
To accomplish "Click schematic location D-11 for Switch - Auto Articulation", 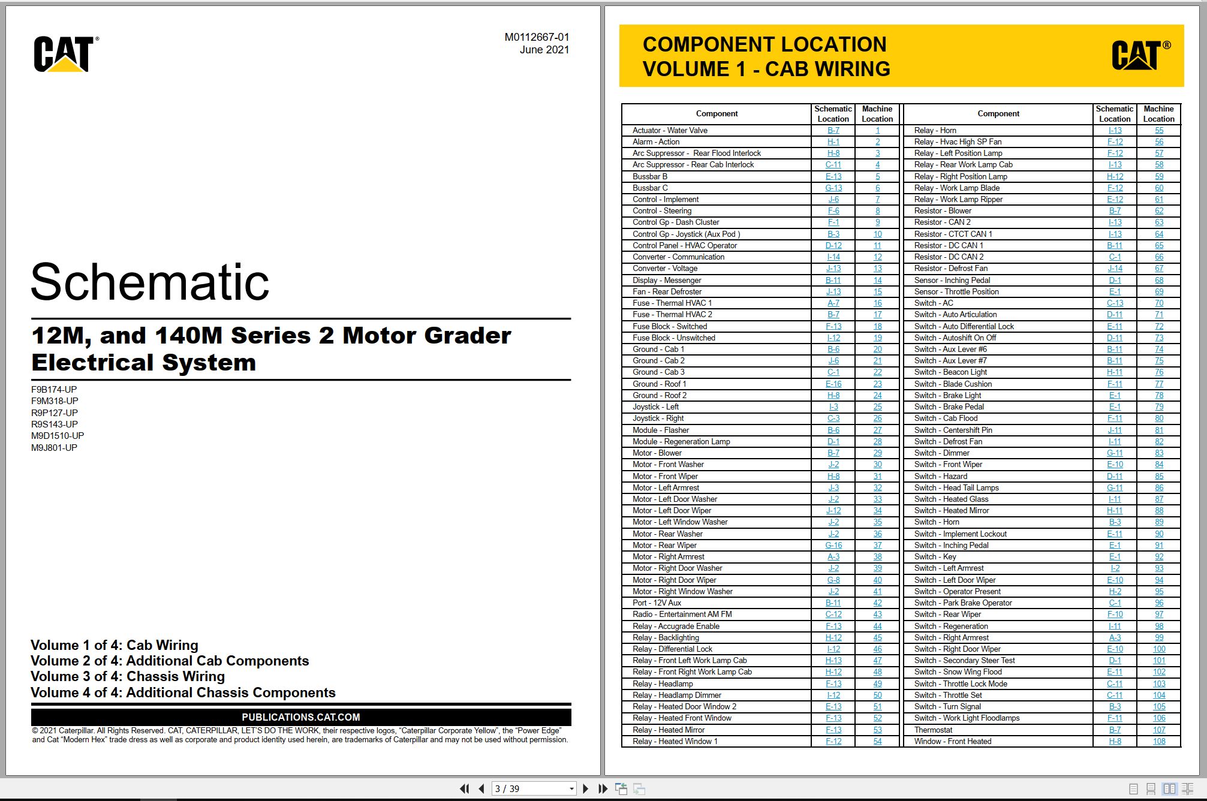I will click(x=1115, y=314).
